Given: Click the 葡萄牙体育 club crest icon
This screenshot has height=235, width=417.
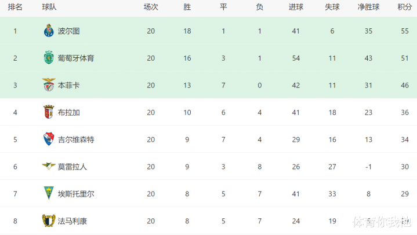Looking at the screenshot, I should (x=48, y=58).
